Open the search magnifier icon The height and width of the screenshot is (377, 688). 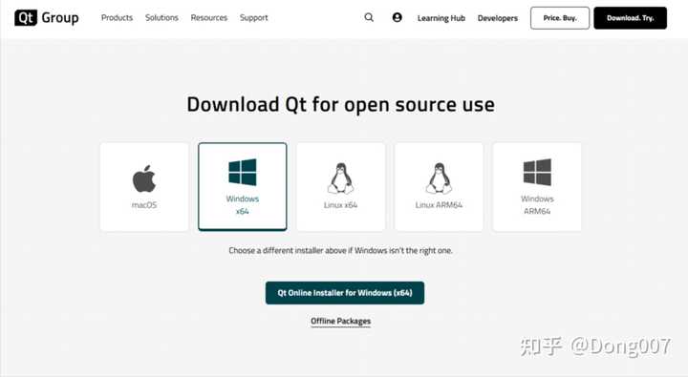click(x=369, y=17)
